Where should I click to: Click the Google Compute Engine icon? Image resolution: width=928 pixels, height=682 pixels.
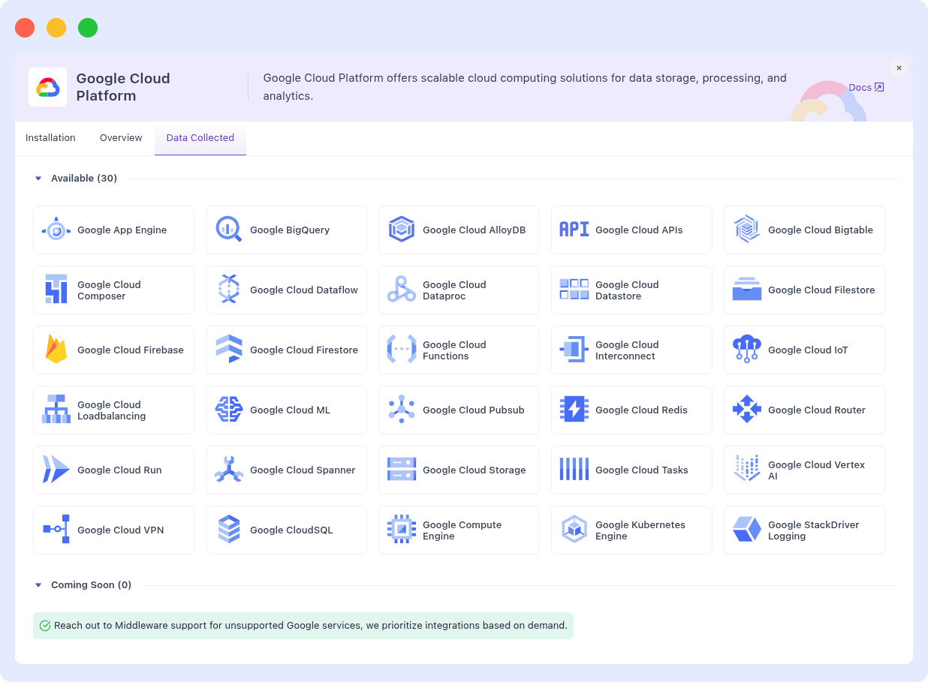[x=401, y=530]
